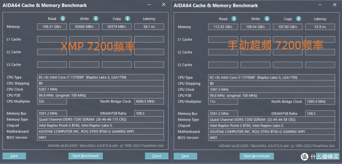The image size is (342, 164).
Task: Click Read info icon in left window
Action: click(63, 19)
